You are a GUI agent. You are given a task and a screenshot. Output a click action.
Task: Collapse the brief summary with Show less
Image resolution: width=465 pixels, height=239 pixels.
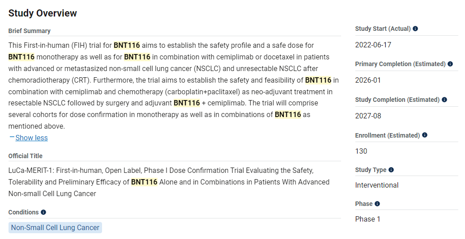click(x=31, y=138)
